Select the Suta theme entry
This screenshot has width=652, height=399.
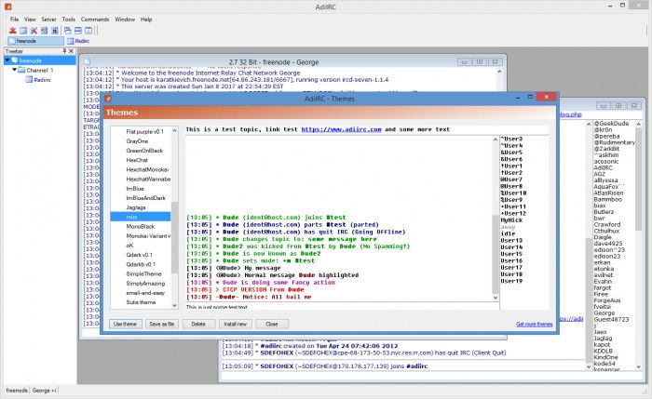click(141, 302)
